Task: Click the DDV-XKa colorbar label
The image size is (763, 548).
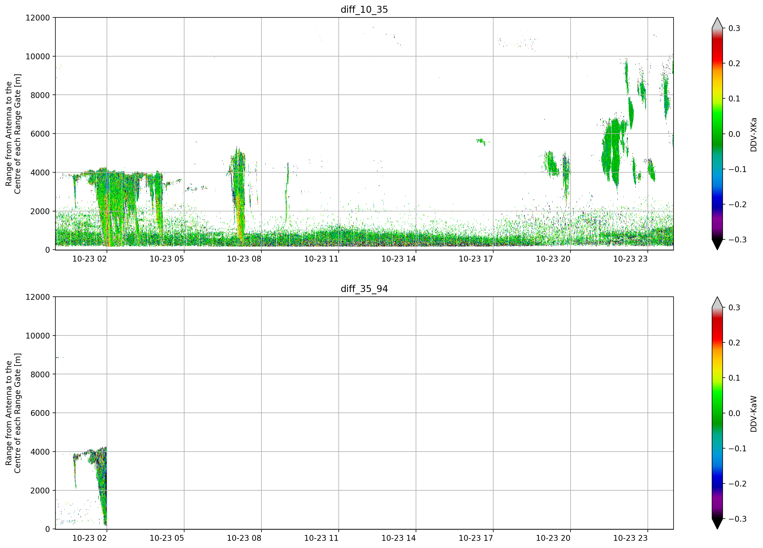Action: tap(753, 134)
